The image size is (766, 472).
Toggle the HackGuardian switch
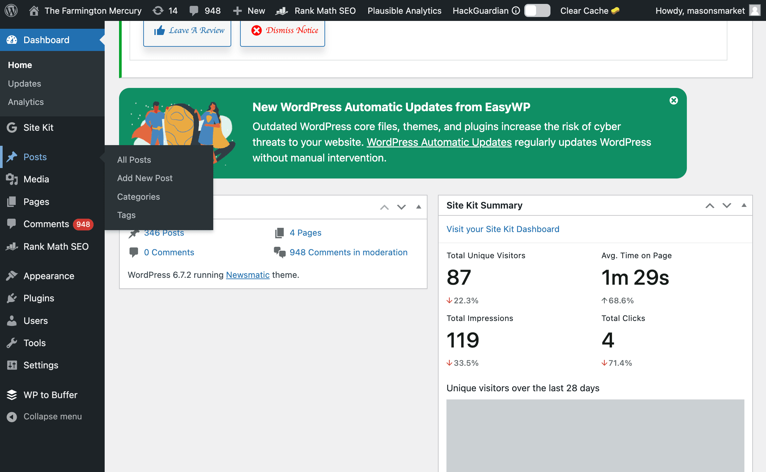[537, 10]
